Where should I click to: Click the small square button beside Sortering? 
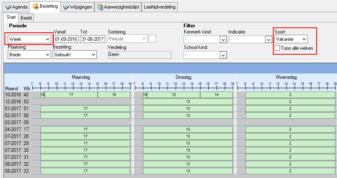point(153,39)
